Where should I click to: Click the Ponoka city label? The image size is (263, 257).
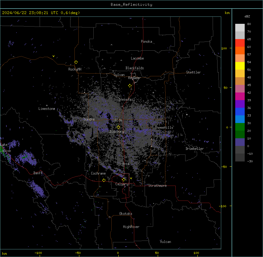[x=146, y=42]
